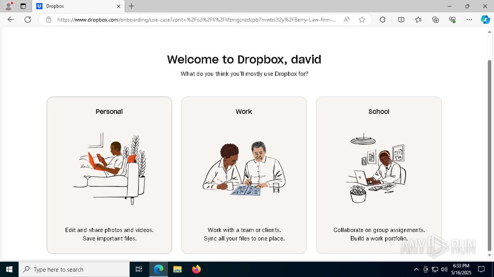Click the taskbar search box

click(74, 269)
